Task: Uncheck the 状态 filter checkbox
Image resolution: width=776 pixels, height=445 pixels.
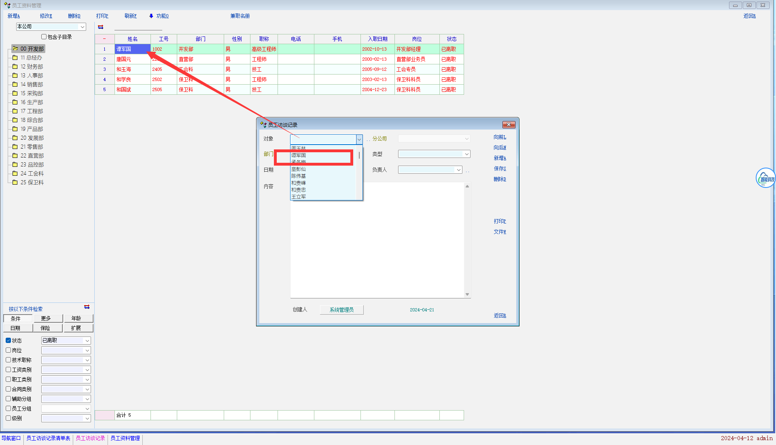Action: coord(8,341)
